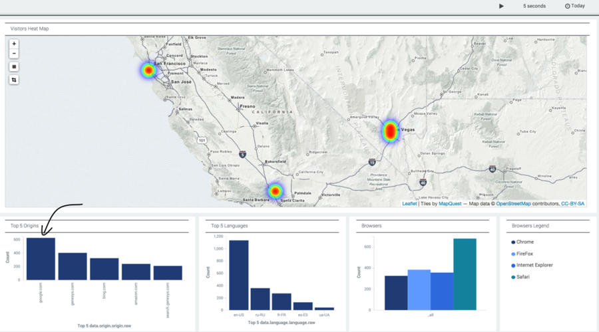Click the San Francisco heat spot
Screen dimensions: 599x332
point(148,70)
